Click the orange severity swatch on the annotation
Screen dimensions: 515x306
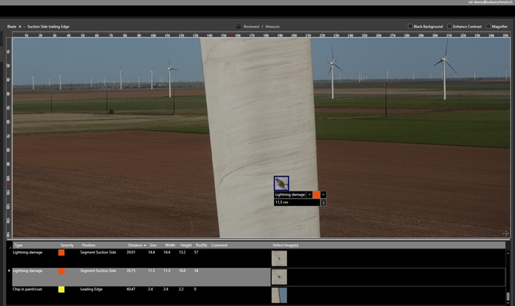316,194
